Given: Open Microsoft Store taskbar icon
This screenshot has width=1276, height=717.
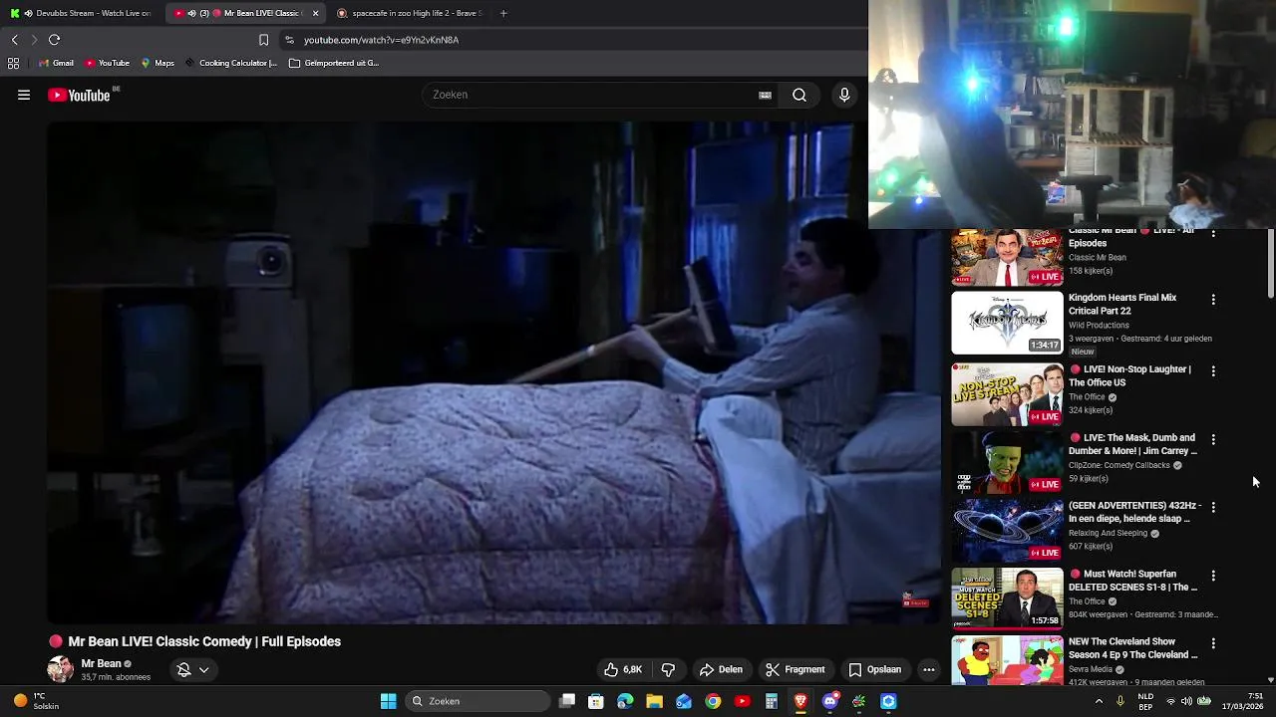Looking at the screenshot, I should 596,701.
